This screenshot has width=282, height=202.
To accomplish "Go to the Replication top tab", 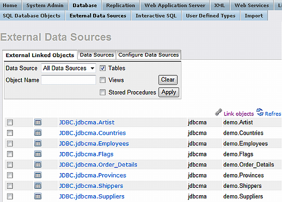I will 121,5.
